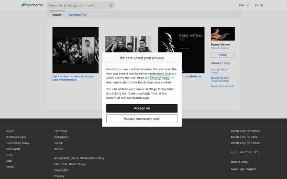Report this account
This screenshot has width=287, height=179.
[x=222, y=86]
